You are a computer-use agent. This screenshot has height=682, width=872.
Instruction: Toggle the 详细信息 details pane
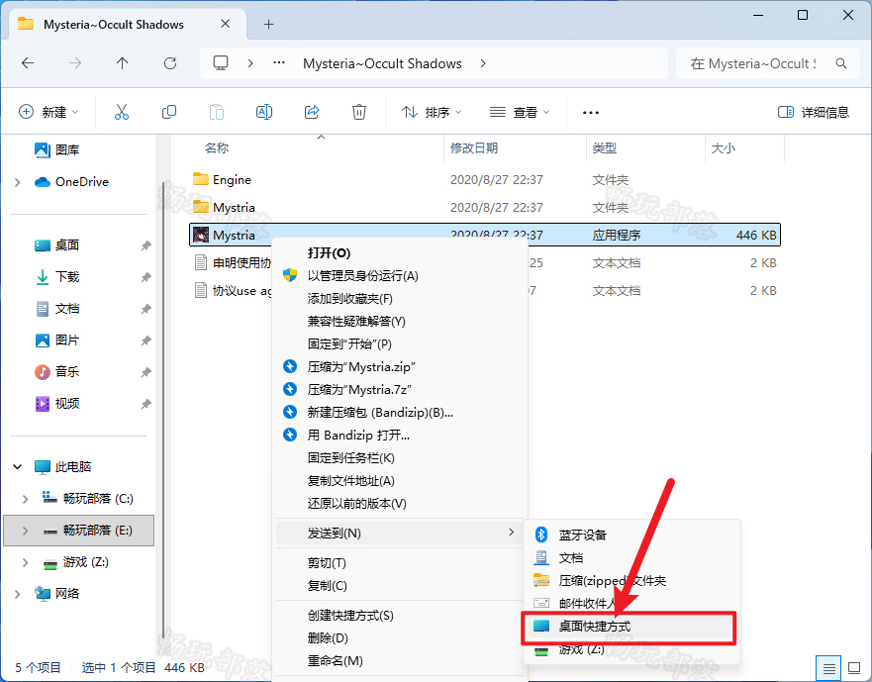point(814,113)
